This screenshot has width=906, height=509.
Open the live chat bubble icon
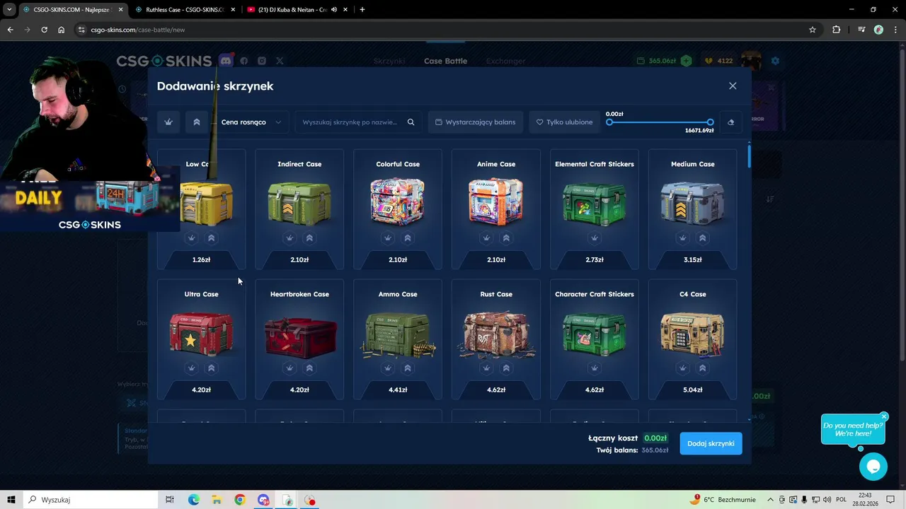pos(873,467)
